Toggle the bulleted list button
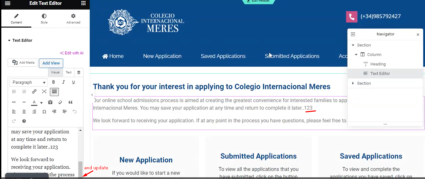The image size is (425, 179). click(14, 91)
